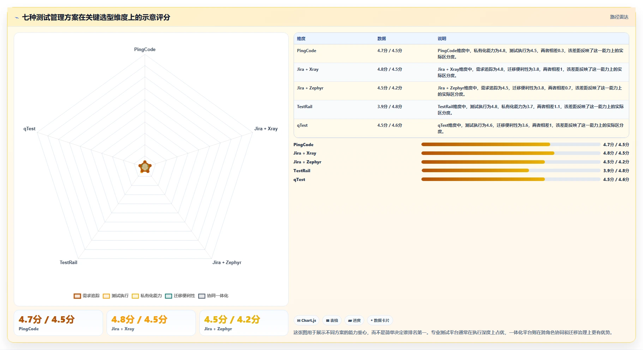Image resolution: width=643 pixels, height=350 pixels.
Task: Open the Jira + Xray 4.8分 / 4.5分 card
Action: point(151,323)
